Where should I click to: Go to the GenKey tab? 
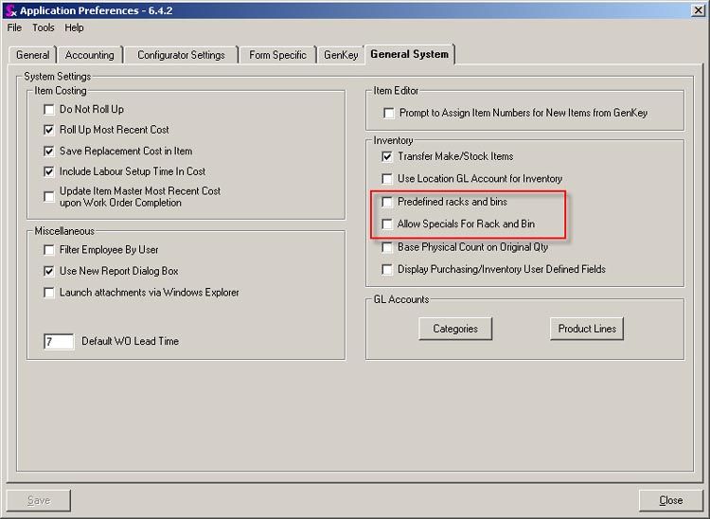341,55
